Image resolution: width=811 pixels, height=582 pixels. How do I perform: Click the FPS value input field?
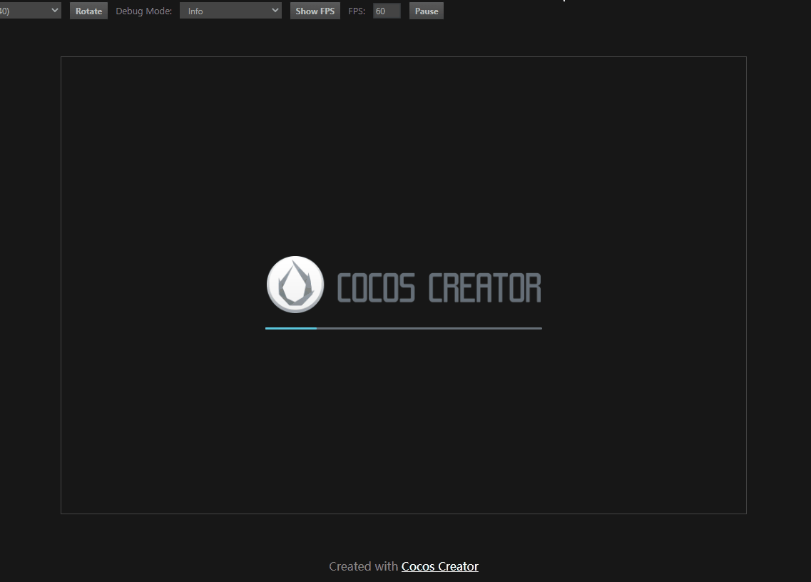[x=386, y=11]
